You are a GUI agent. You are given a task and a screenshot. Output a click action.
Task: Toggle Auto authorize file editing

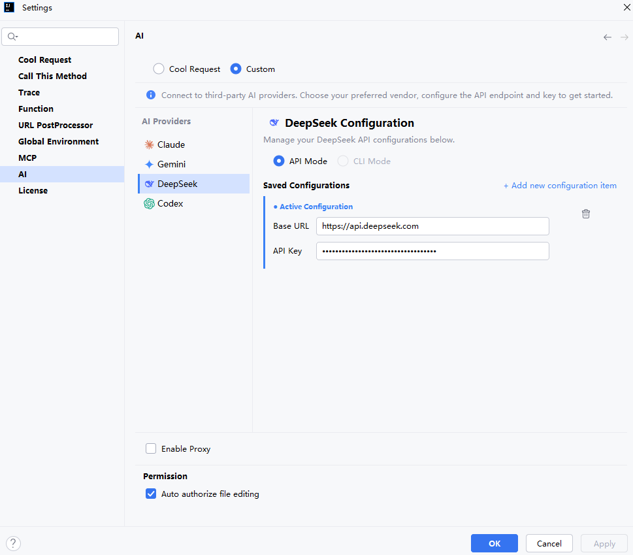point(151,494)
